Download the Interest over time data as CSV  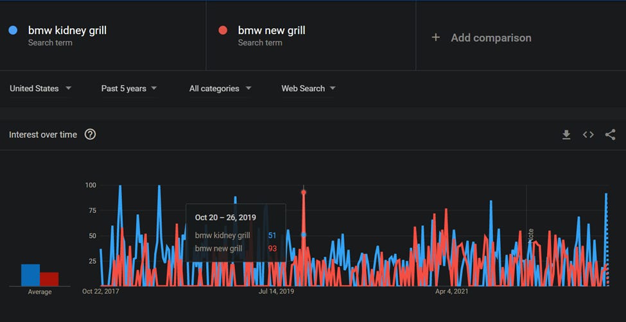(566, 135)
